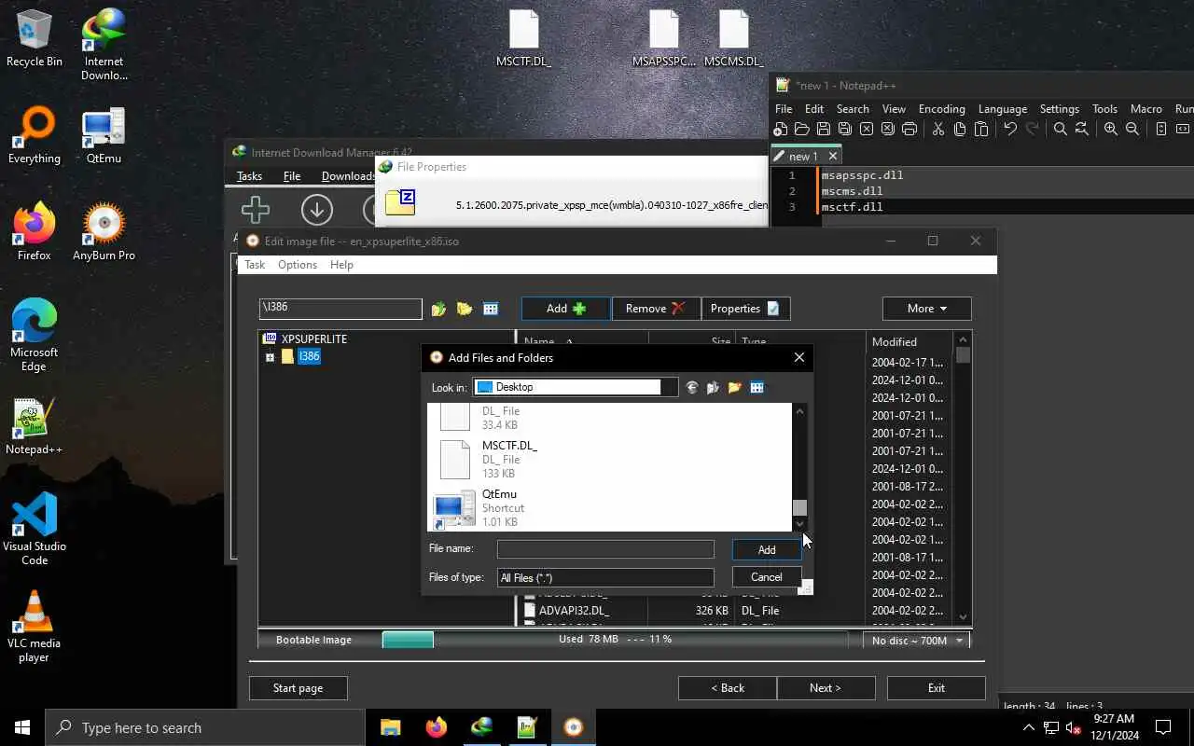The width and height of the screenshot is (1194, 746).
Task: Select VLC media player desktop icon
Action: [x=35, y=627]
